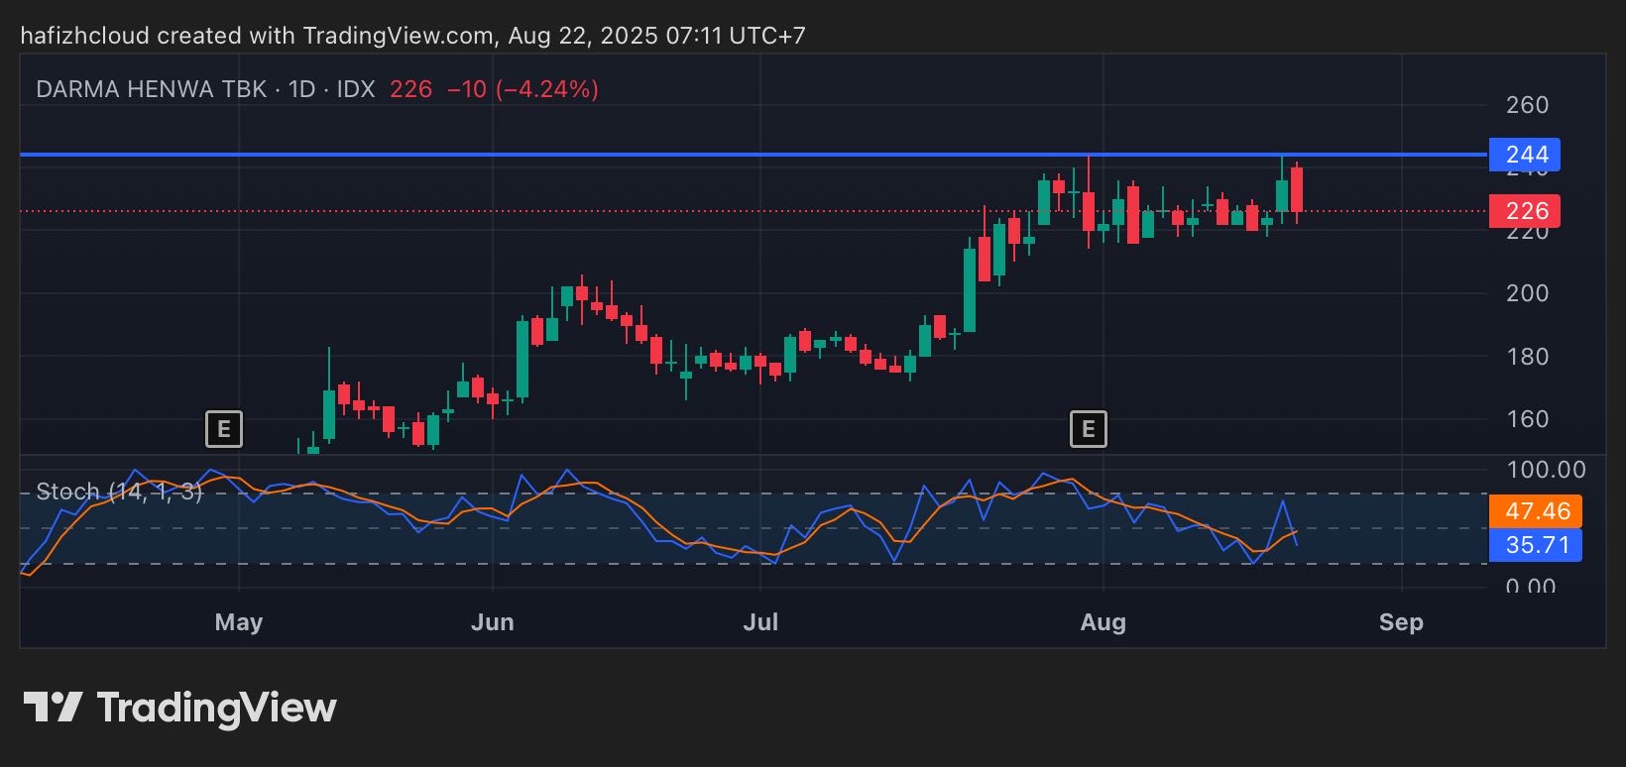Click the blue 35.71 stochastic value label
Screen dimensions: 1626x767
tap(1536, 545)
